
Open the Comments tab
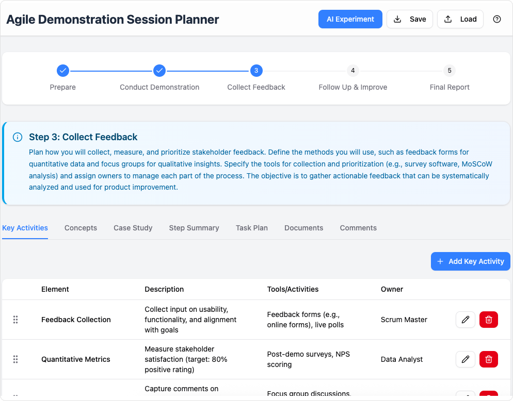358,228
